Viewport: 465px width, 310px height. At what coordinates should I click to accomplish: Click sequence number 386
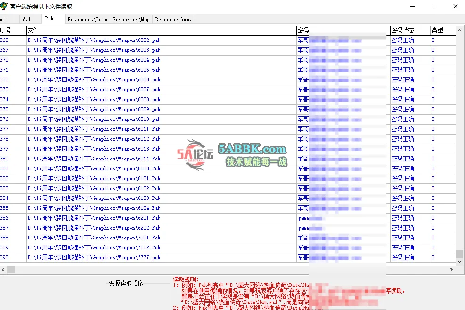(4, 218)
